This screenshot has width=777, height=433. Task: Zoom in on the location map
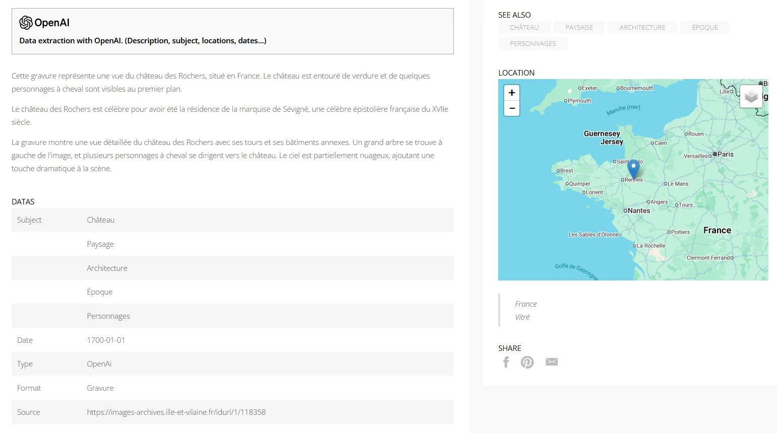point(512,93)
